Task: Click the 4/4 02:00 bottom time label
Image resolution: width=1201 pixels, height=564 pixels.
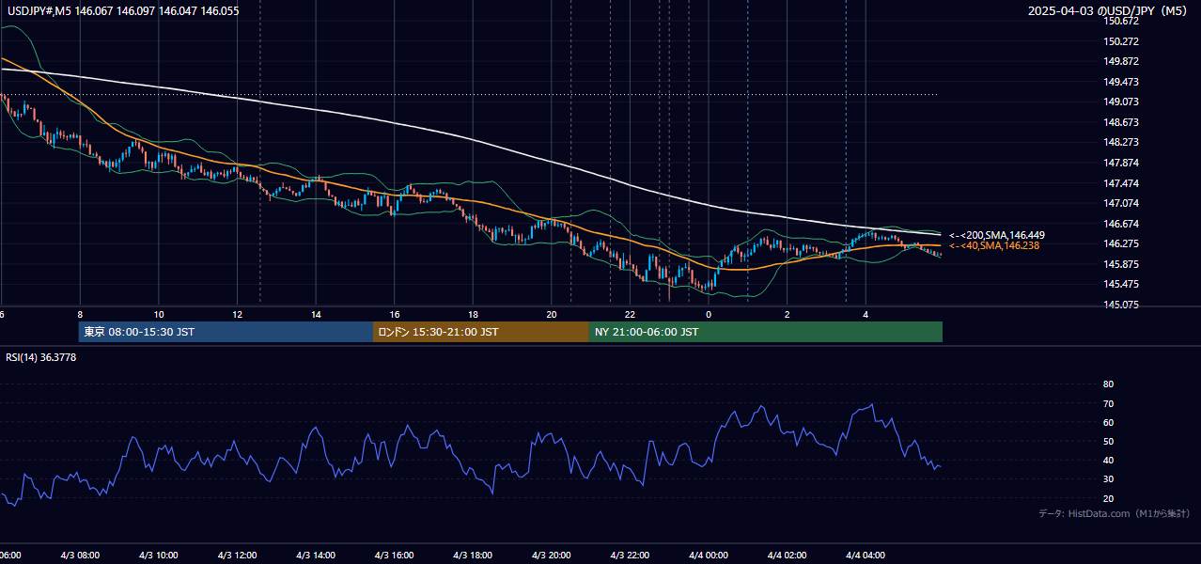Action: (788, 556)
